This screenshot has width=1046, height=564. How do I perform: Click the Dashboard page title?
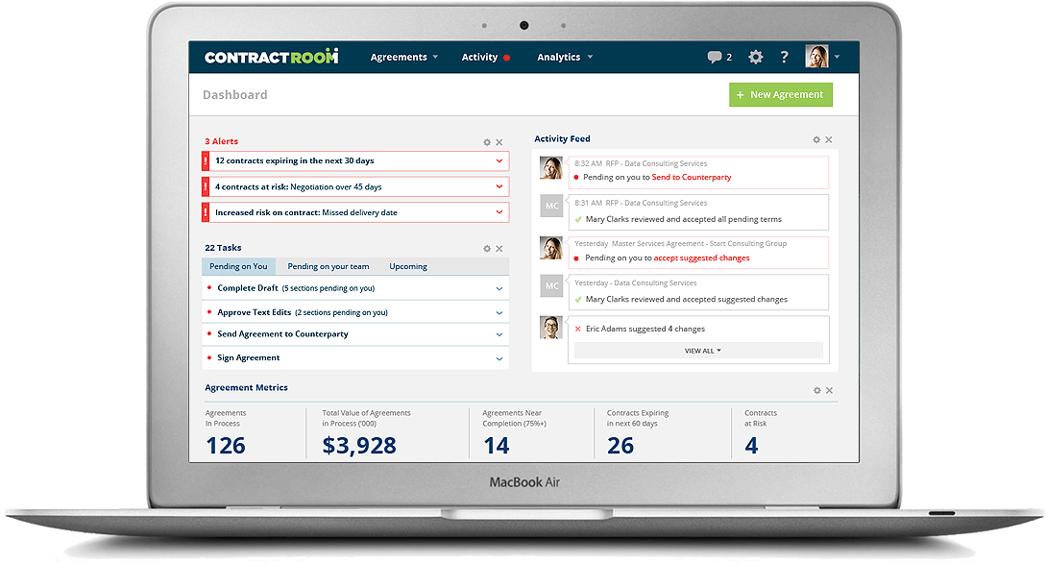[x=234, y=95]
